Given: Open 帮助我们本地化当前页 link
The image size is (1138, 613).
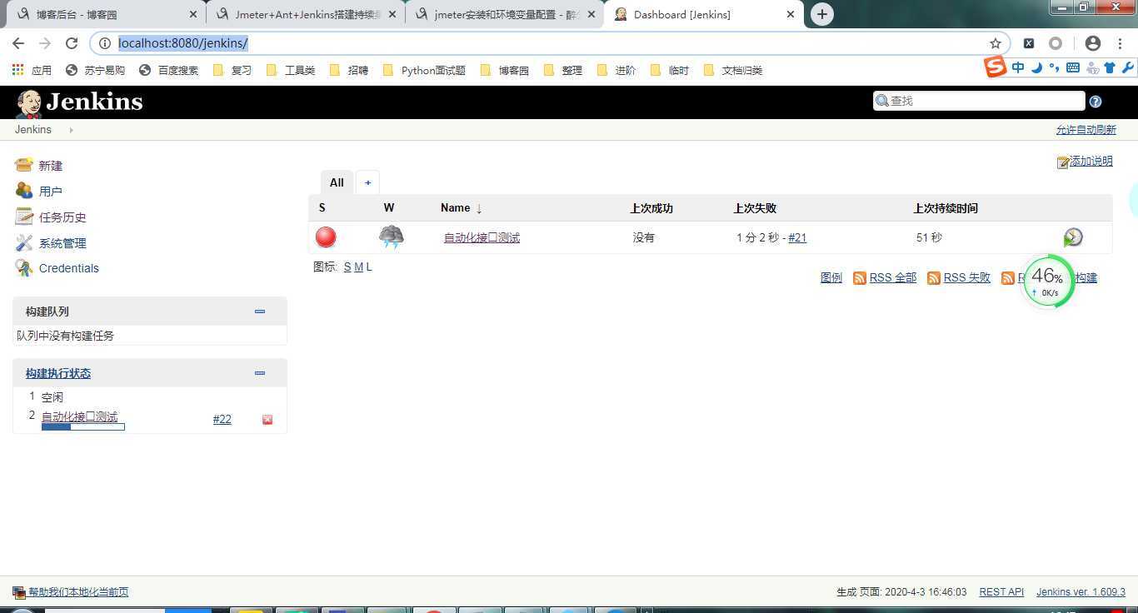Looking at the screenshot, I should [78, 592].
